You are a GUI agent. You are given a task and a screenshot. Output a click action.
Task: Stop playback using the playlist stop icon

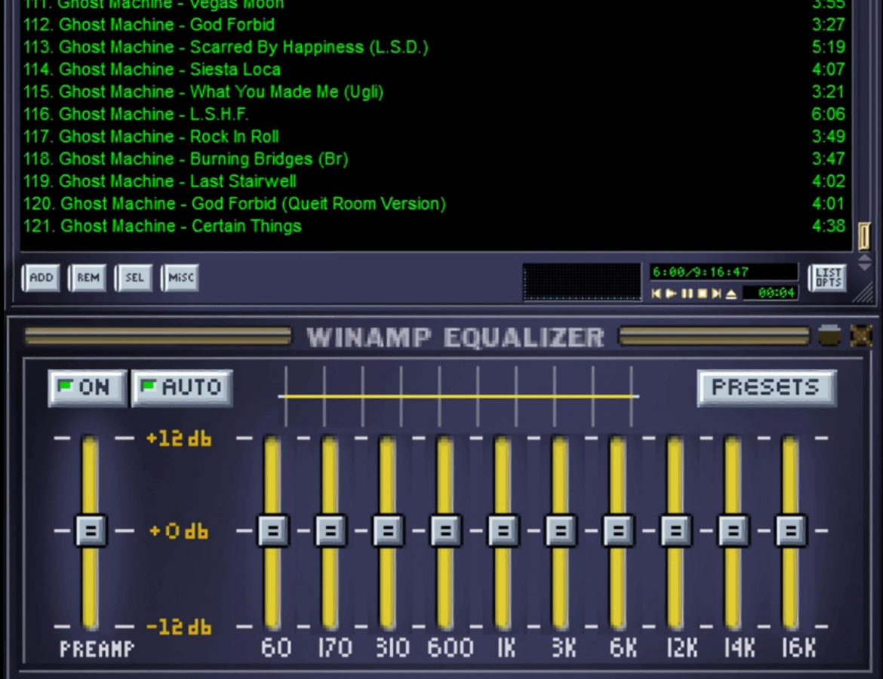[702, 293]
